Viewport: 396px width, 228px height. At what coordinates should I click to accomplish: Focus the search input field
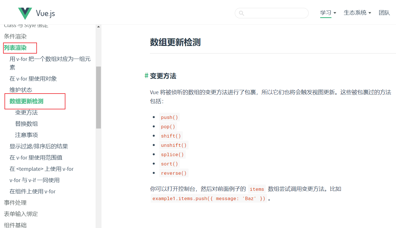click(x=275, y=13)
